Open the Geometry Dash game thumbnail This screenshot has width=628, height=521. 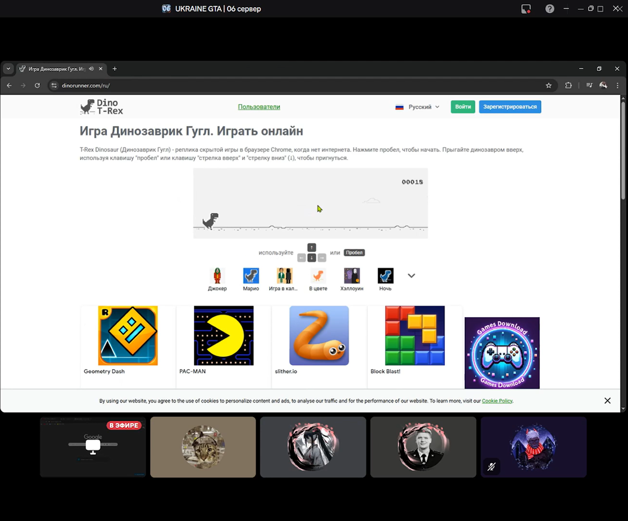128,336
